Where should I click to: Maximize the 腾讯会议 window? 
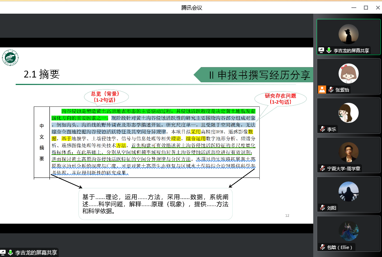tap(366, 7)
